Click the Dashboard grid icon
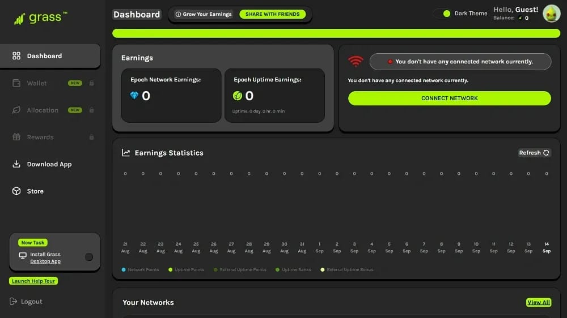Image resolution: width=567 pixels, height=318 pixels. [16, 55]
